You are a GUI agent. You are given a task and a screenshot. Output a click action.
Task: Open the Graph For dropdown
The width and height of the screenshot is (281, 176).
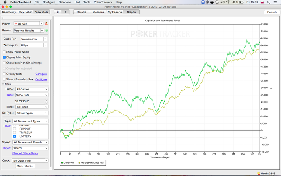(x=45, y=39)
